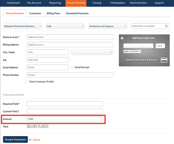Click the Required Field input box
174x144 pixels.
coord(65,104)
